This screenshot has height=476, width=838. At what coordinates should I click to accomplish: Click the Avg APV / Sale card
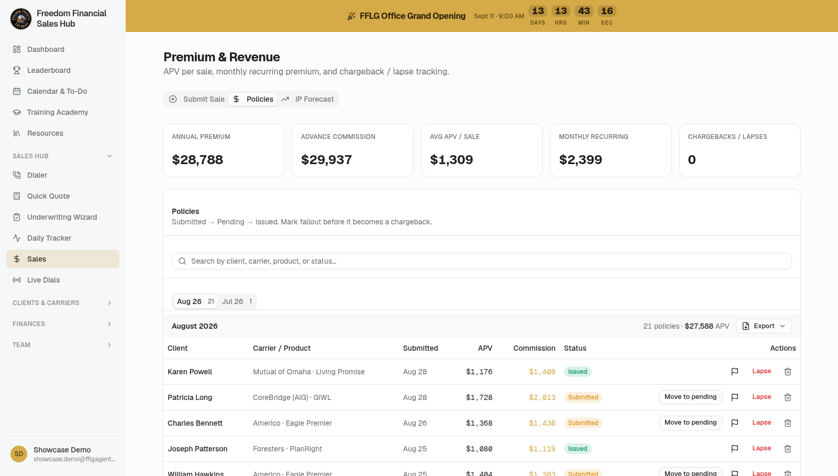click(x=482, y=150)
